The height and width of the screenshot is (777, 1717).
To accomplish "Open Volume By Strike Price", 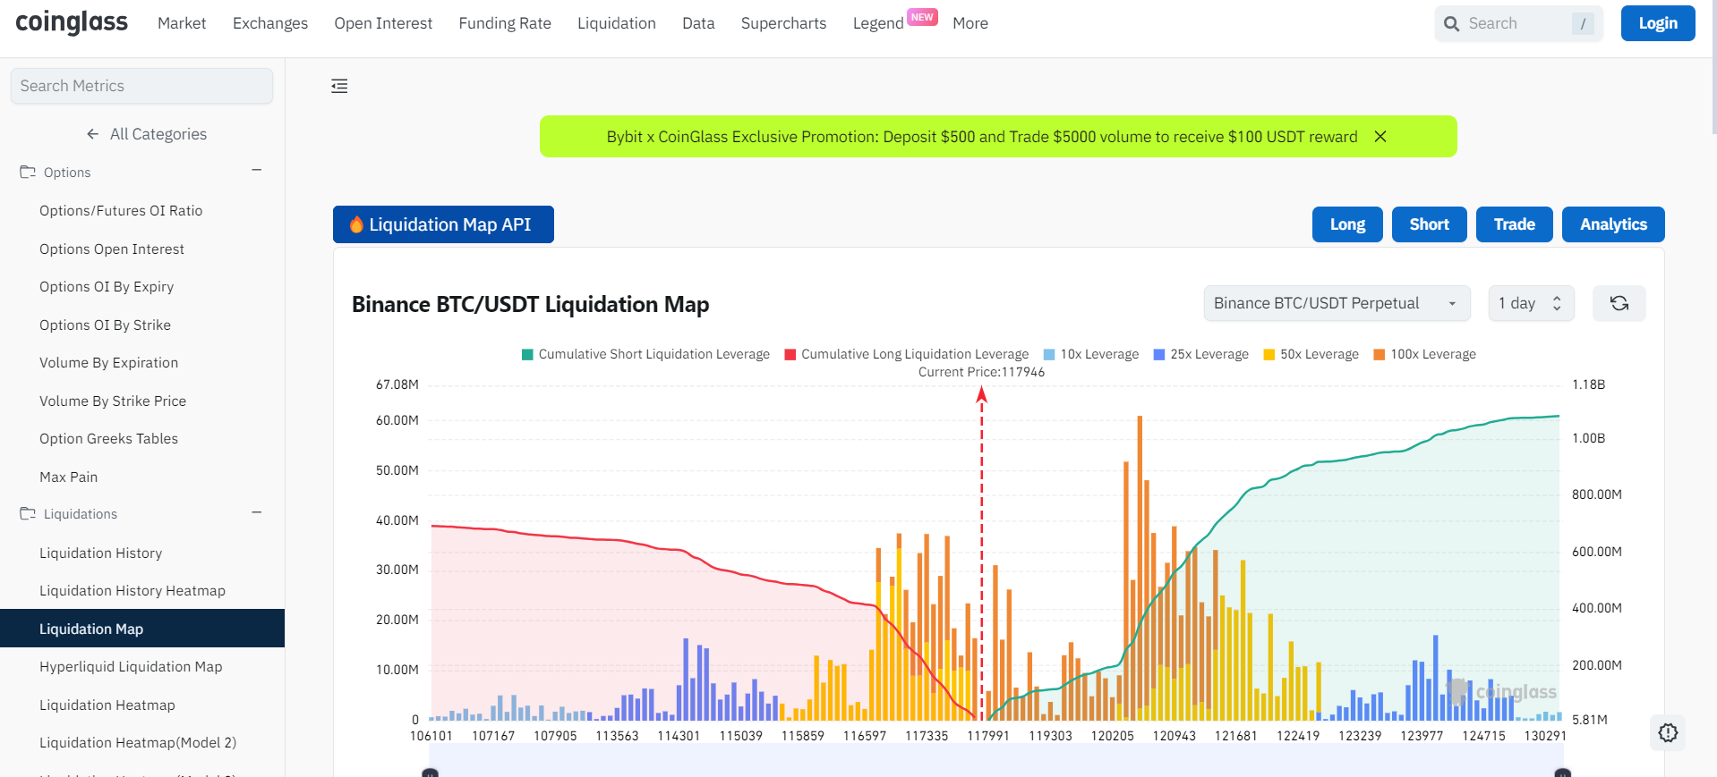I will [113, 401].
